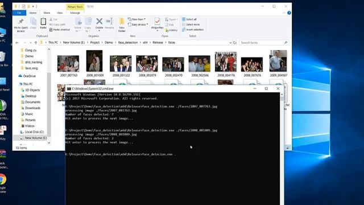Screen dimensions: 364x205
Task: Open the New item dropdown
Action: (136, 19)
